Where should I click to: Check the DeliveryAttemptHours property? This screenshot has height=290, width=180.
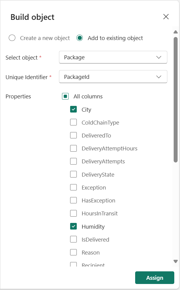(x=73, y=148)
